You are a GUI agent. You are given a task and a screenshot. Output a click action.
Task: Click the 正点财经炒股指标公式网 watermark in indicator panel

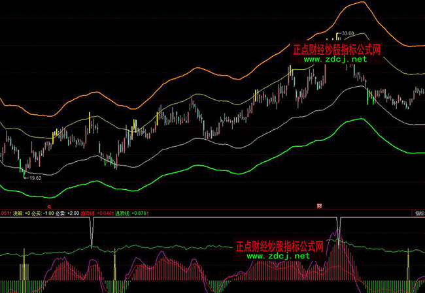(x=279, y=247)
